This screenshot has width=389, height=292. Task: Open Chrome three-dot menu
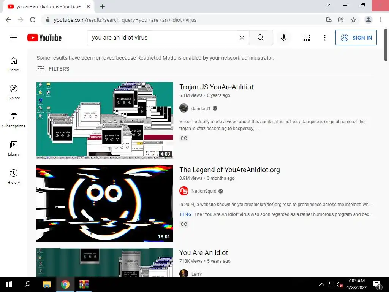pyautogui.click(x=381, y=20)
